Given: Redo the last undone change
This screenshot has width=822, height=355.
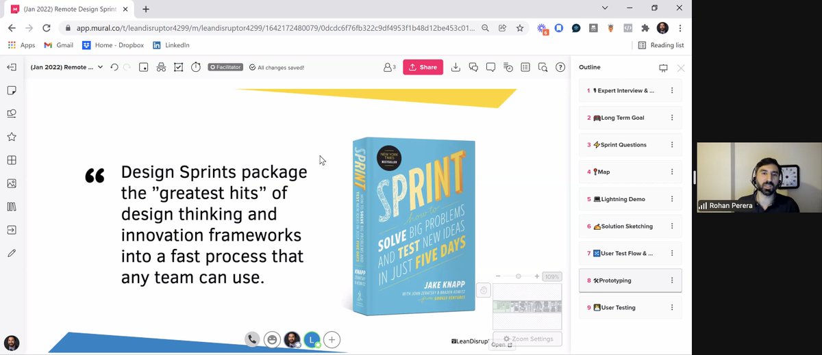Looking at the screenshot, I should (x=127, y=67).
